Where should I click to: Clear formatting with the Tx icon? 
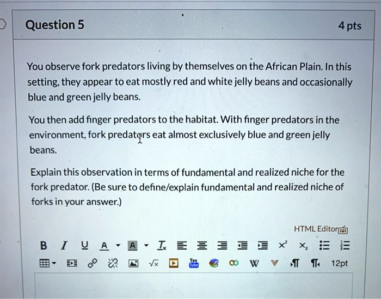tap(162, 246)
